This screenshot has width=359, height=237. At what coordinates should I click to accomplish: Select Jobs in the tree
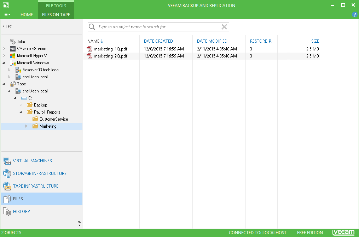pos(21,42)
